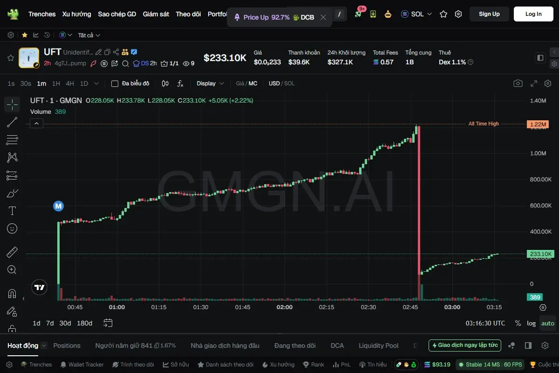Open the stay-in-drawing-mode pencil lock tool

(12, 311)
